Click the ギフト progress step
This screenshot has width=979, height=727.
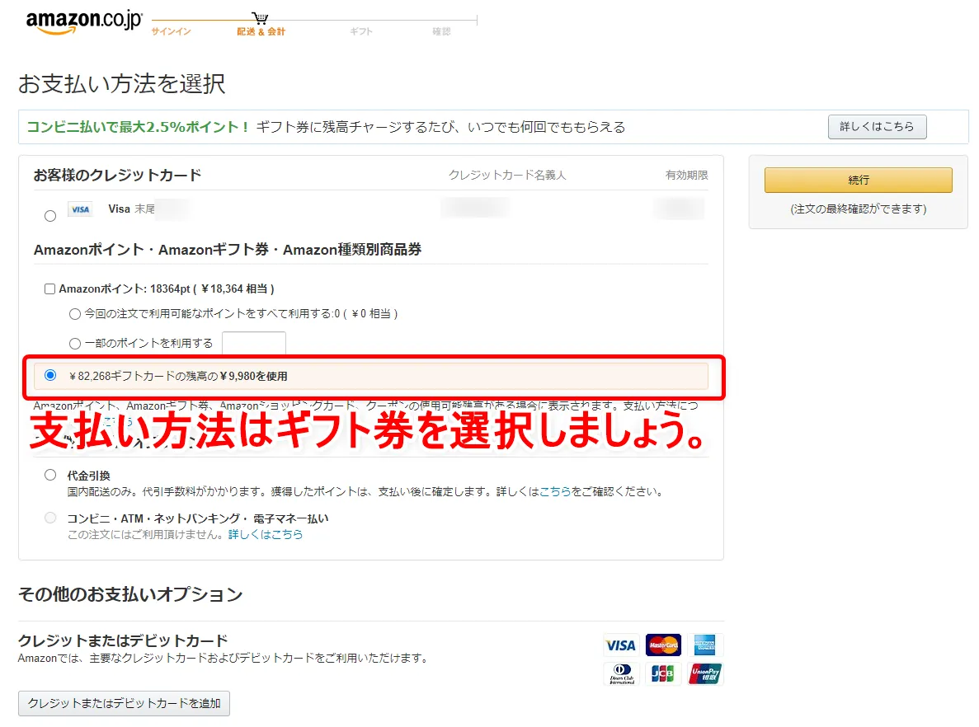pyautogui.click(x=361, y=31)
